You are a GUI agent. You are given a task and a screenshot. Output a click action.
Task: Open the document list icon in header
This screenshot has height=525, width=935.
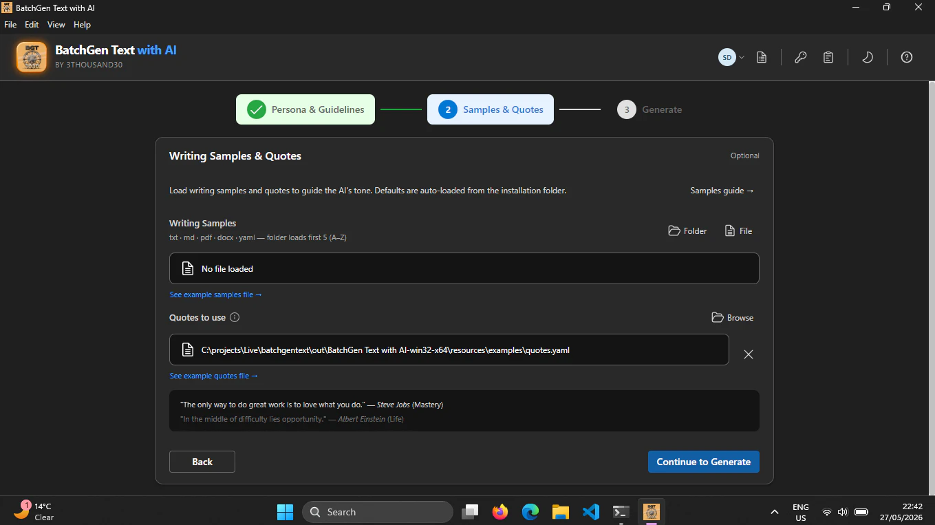[x=762, y=57]
